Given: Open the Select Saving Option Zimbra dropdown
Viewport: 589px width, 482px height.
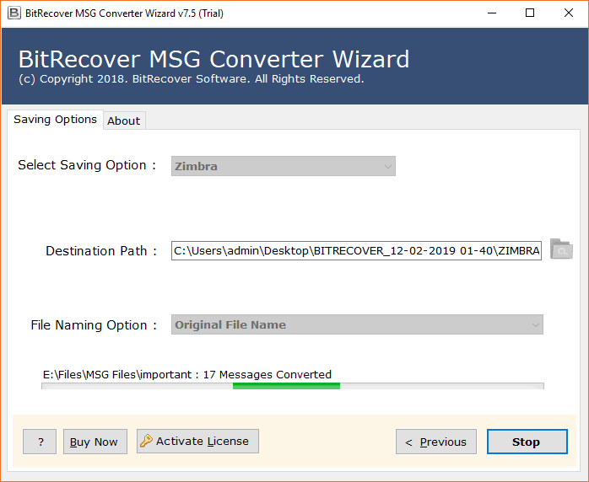Looking at the screenshot, I should (x=284, y=166).
